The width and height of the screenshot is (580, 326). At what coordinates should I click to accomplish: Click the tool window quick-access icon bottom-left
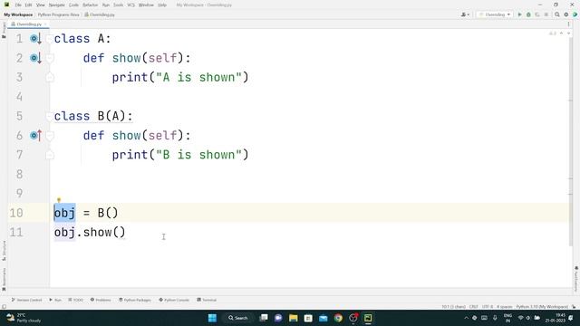[4, 307]
